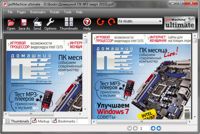Click the thumbnail panel scroll up arrow

point(85,36)
